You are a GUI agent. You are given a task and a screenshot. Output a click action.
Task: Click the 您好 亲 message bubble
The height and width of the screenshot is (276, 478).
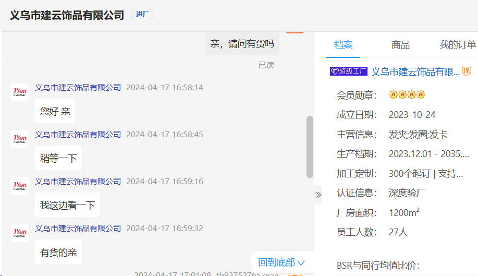[55, 111]
